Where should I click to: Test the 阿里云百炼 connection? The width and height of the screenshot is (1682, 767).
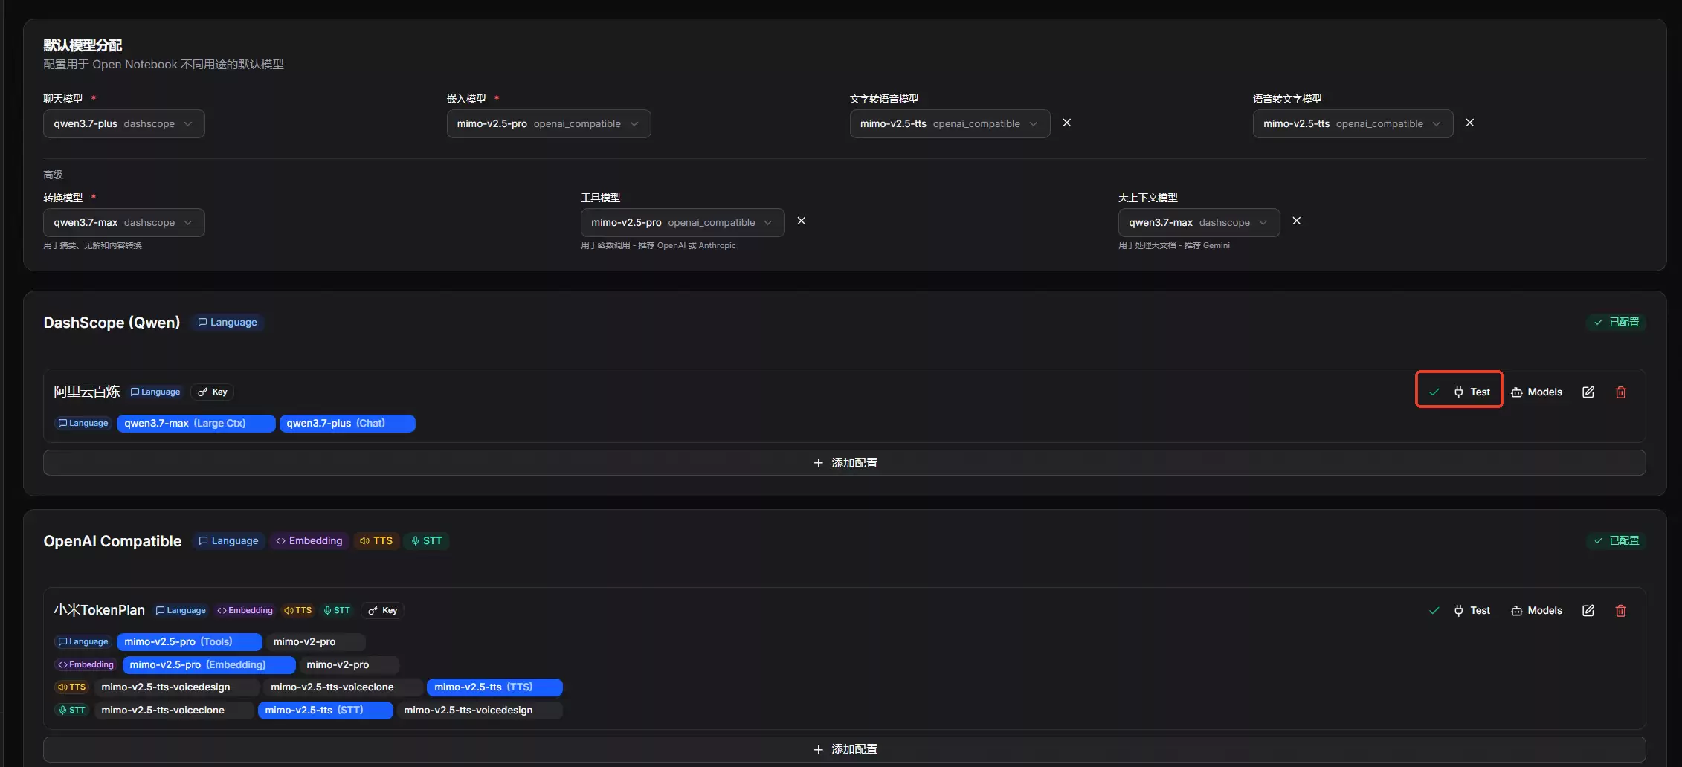(1472, 392)
